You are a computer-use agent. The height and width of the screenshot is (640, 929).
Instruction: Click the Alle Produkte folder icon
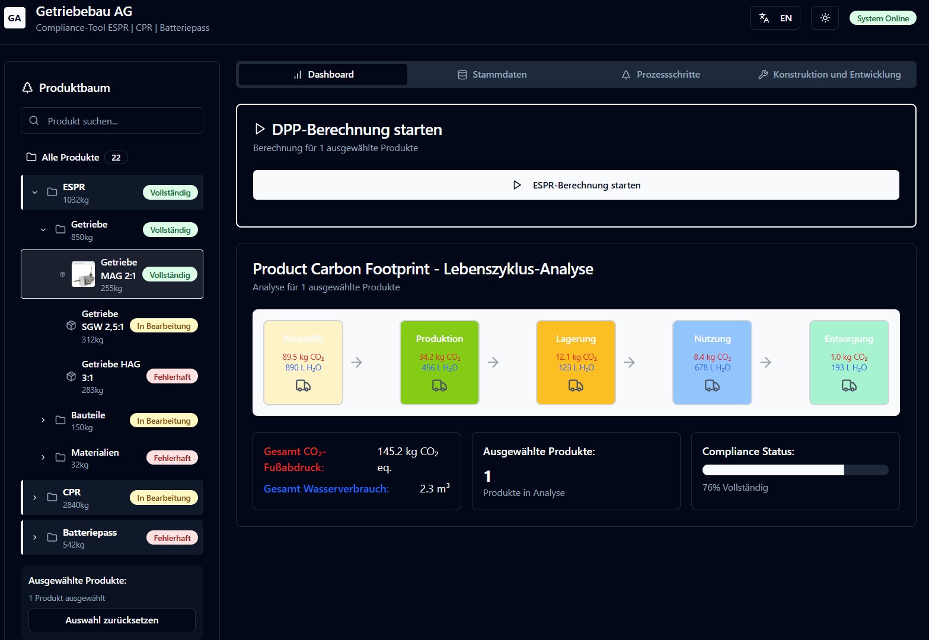click(31, 157)
